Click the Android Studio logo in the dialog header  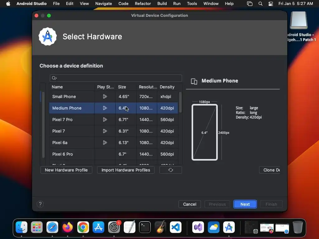point(48,37)
